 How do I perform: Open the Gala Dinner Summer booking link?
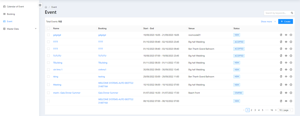(108, 93)
